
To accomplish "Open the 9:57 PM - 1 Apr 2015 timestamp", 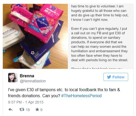I will [x=26, y=102].
